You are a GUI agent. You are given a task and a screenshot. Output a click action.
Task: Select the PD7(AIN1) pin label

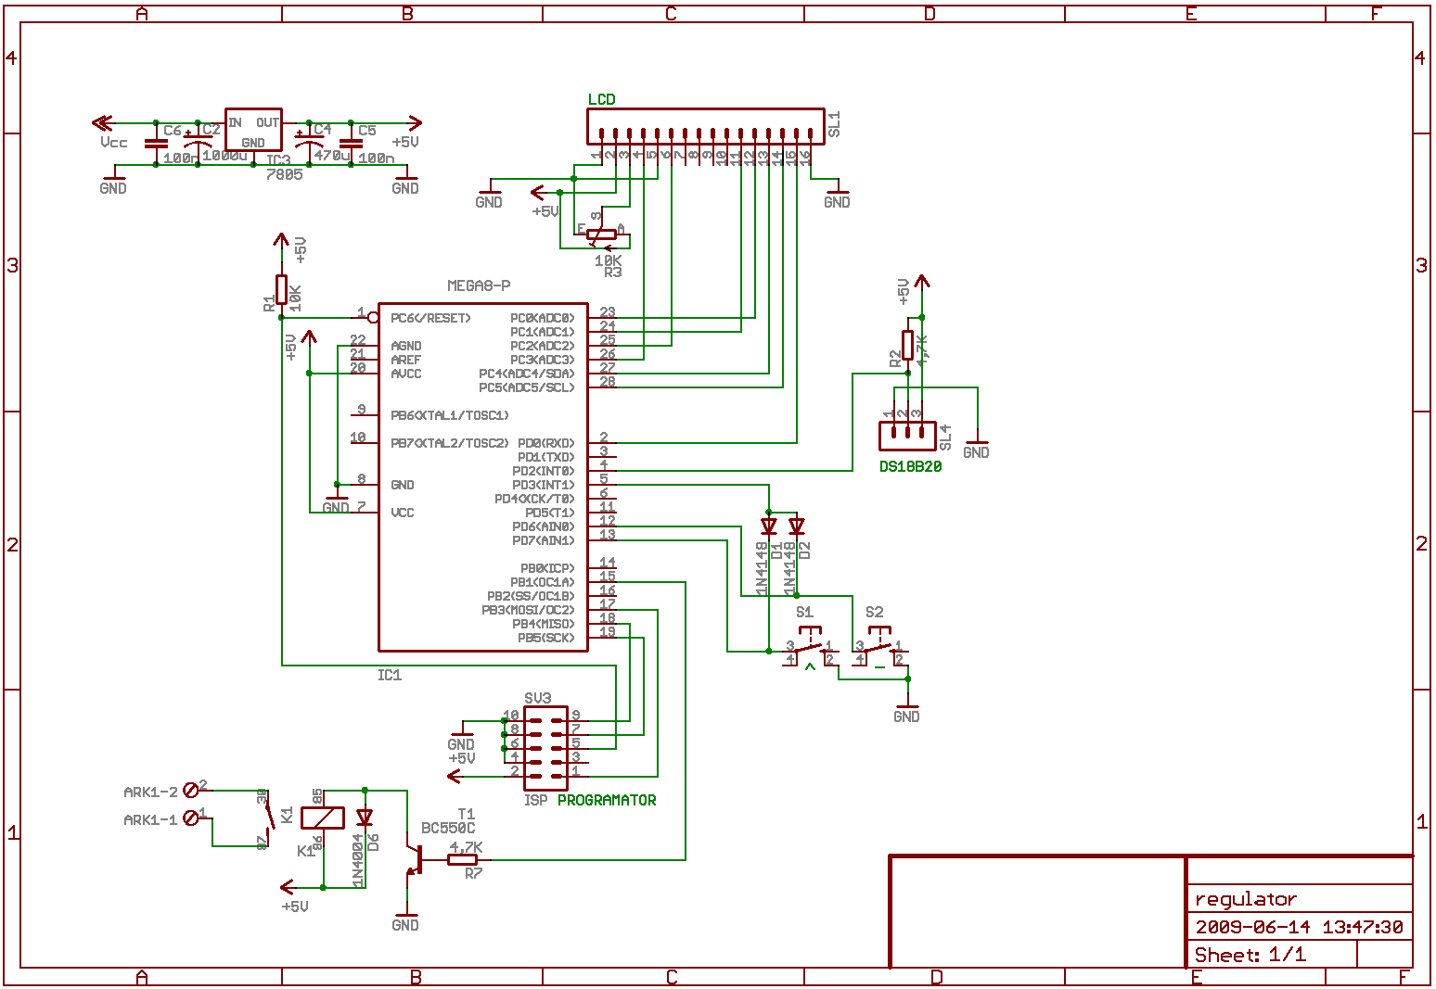tap(544, 540)
